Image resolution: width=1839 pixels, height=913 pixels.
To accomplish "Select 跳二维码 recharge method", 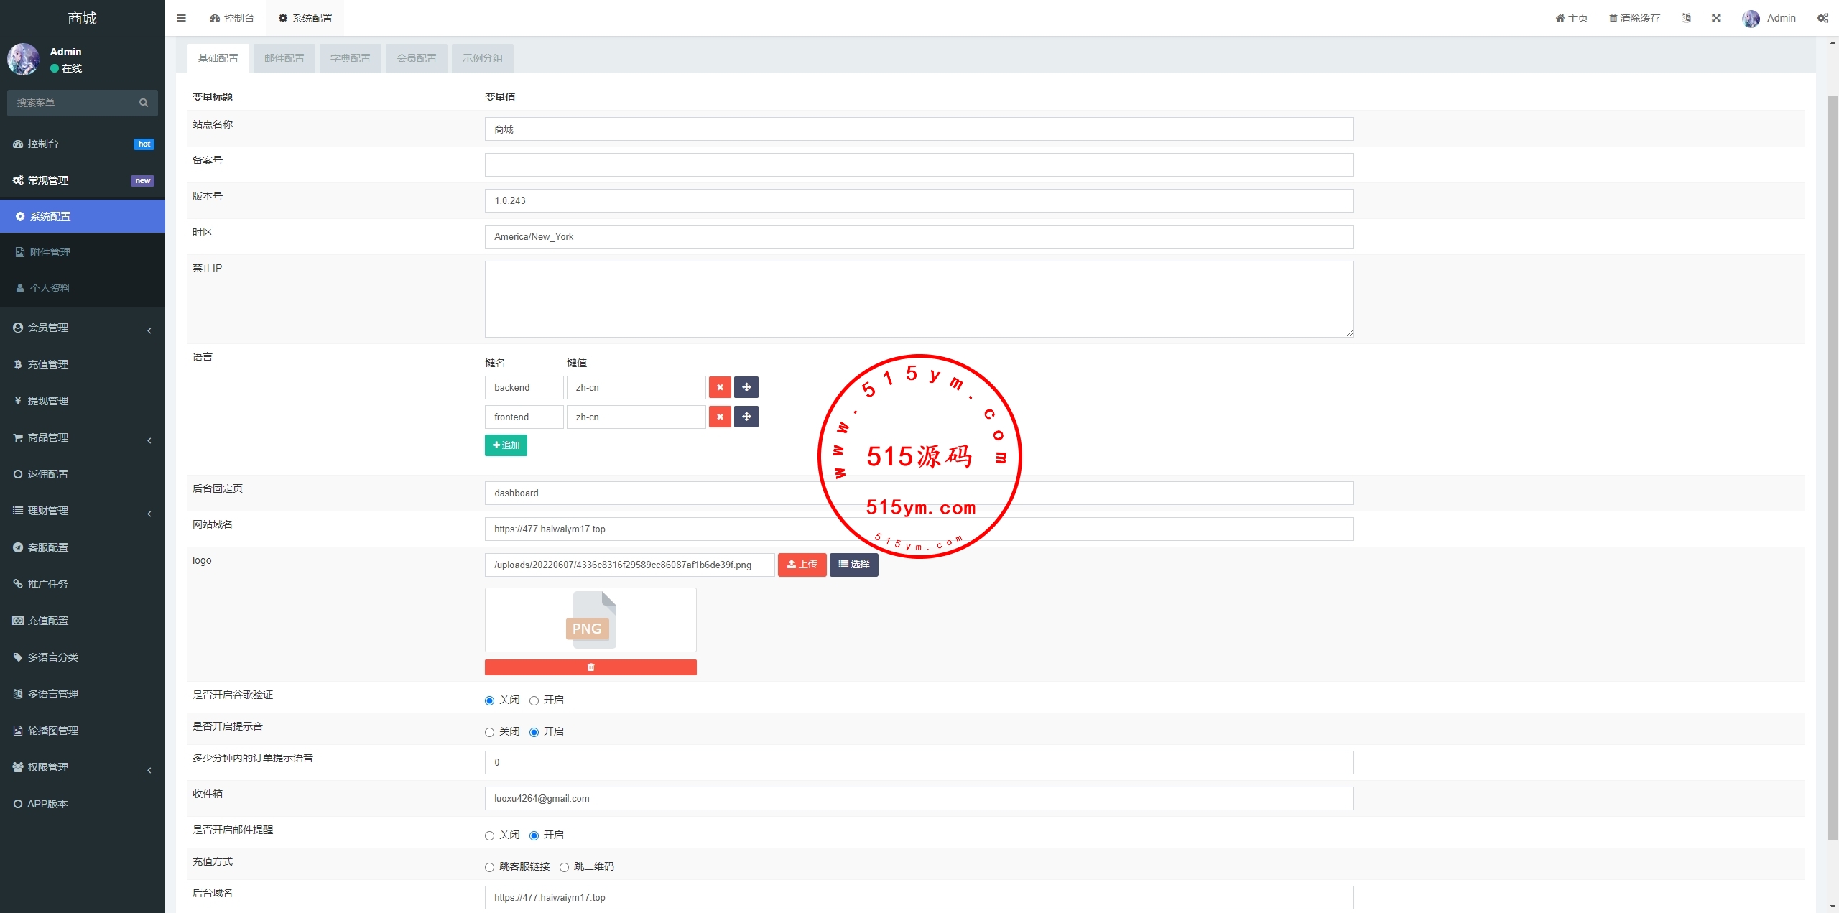I will coord(564,867).
